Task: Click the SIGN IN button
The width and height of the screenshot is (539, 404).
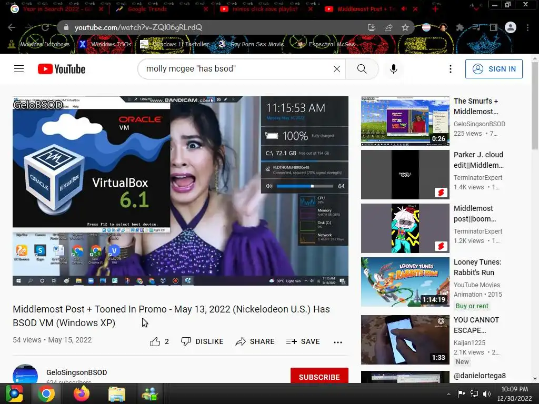Action: (494, 69)
